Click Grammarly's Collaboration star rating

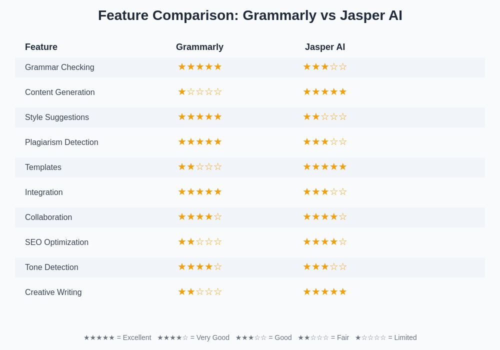pyautogui.click(x=199, y=217)
